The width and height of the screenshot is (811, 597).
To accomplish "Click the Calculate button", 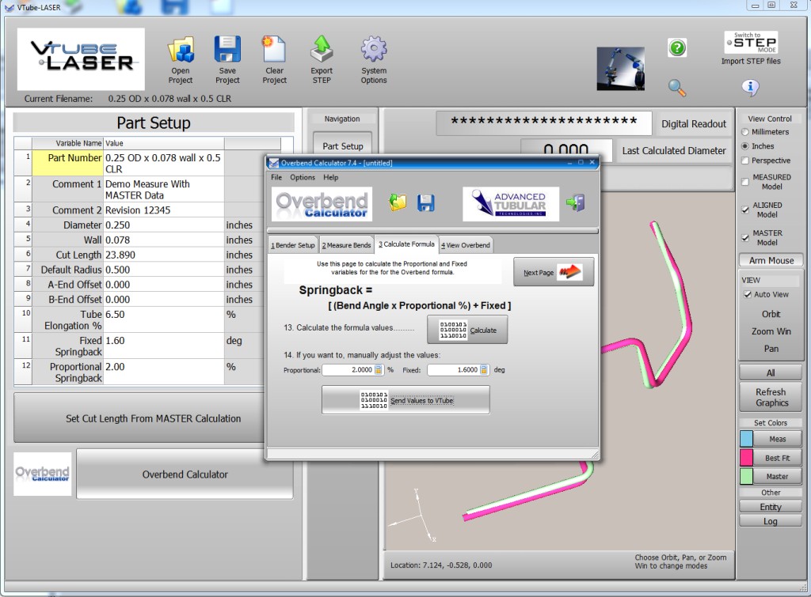I will point(467,330).
